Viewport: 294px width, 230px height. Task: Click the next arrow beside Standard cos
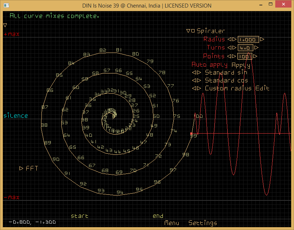[199, 81]
